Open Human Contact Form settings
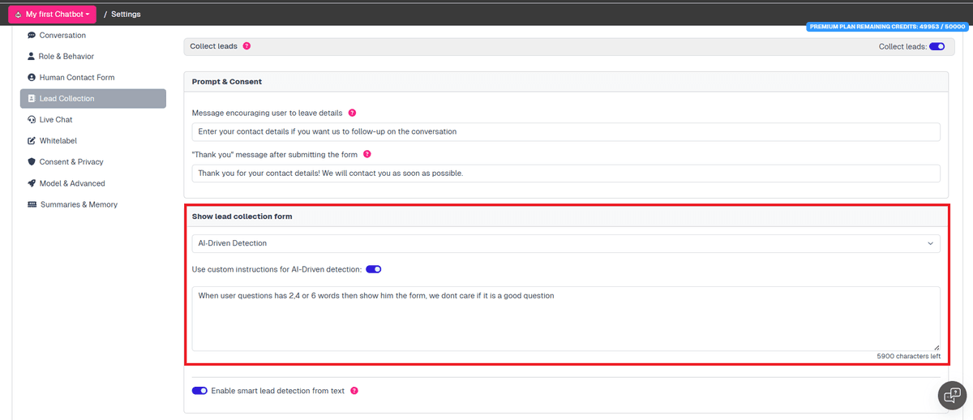973x420 pixels. pos(76,78)
